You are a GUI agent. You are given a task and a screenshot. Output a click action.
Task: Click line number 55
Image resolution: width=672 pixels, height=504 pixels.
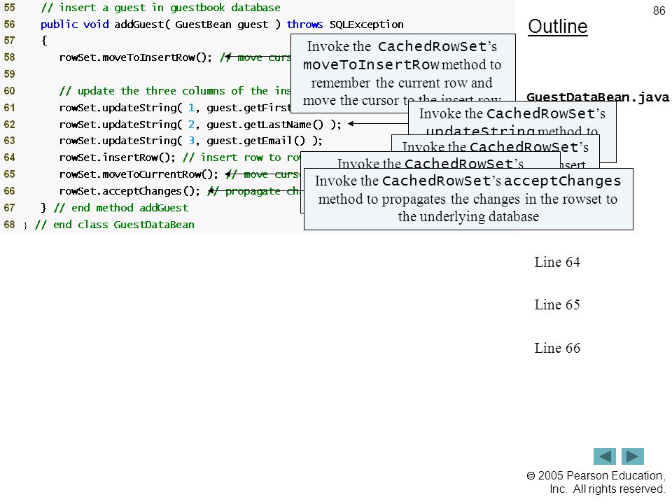pos(9,8)
